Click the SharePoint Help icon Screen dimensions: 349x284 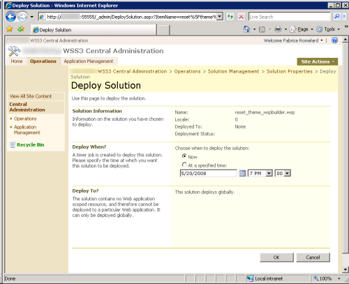click(x=334, y=40)
